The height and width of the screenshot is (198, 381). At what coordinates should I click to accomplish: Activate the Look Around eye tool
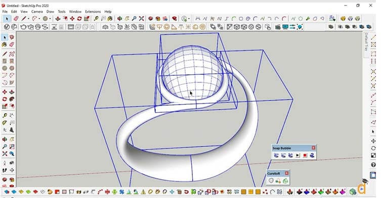point(12,163)
